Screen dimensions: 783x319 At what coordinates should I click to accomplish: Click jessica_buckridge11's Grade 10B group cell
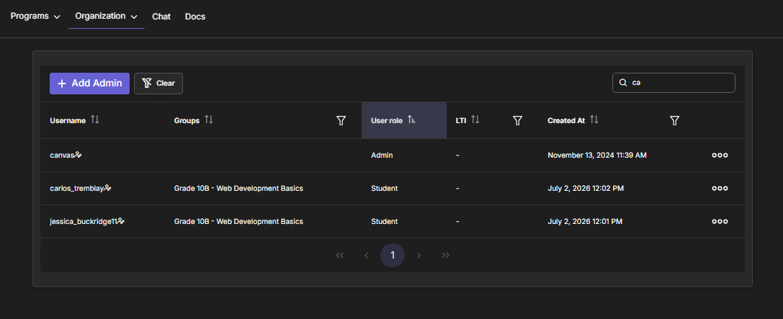(x=238, y=221)
